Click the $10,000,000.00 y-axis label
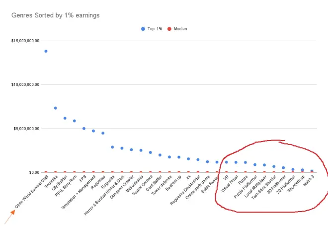Viewport: 328px width, 226px height. click(25, 84)
